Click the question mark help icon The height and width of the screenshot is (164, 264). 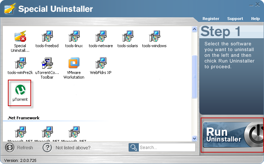click(47, 148)
